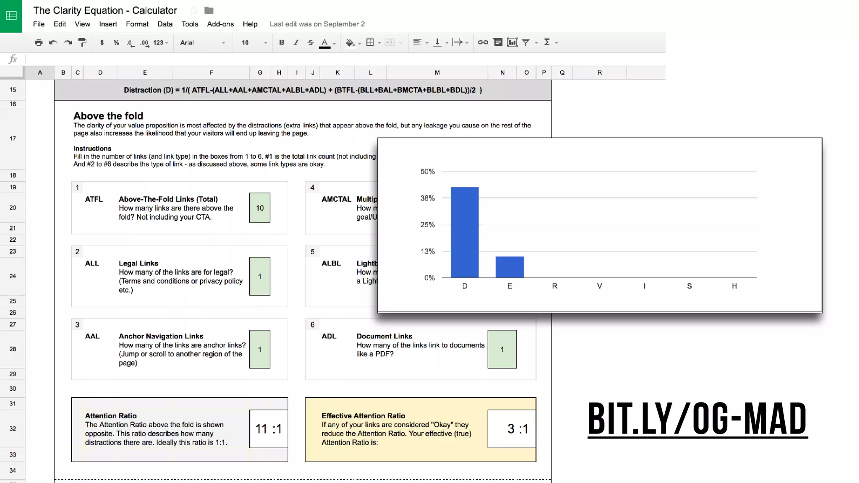Open the Add-ons menu
The height and width of the screenshot is (483, 859).
tap(220, 24)
